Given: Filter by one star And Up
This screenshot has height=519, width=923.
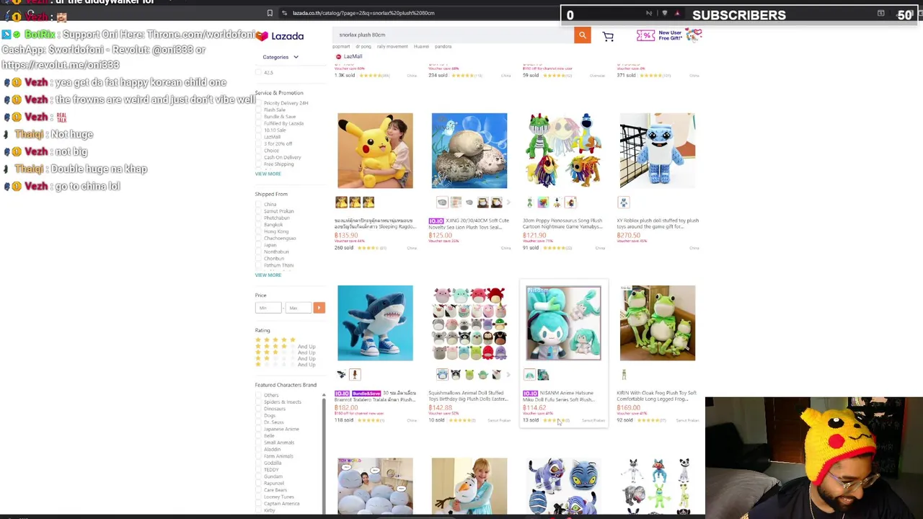Looking at the screenshot, I should click(x=285, y=365).
